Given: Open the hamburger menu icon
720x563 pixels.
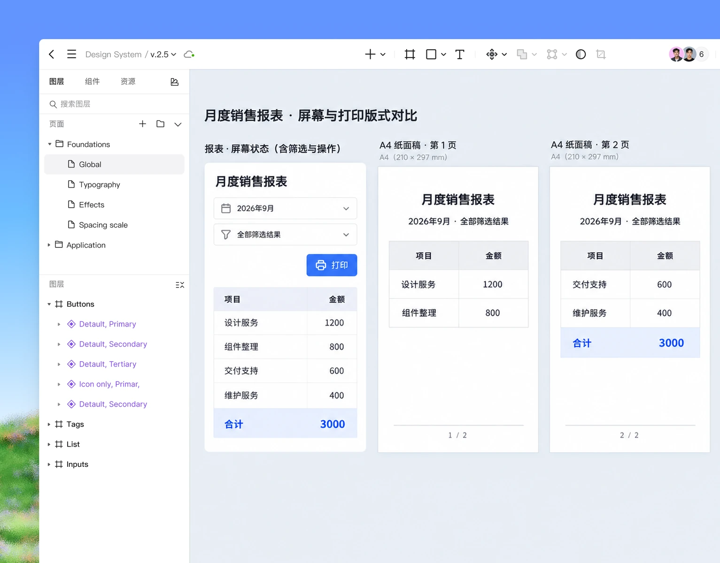Looking at the screenshot, I should point(71,54).
